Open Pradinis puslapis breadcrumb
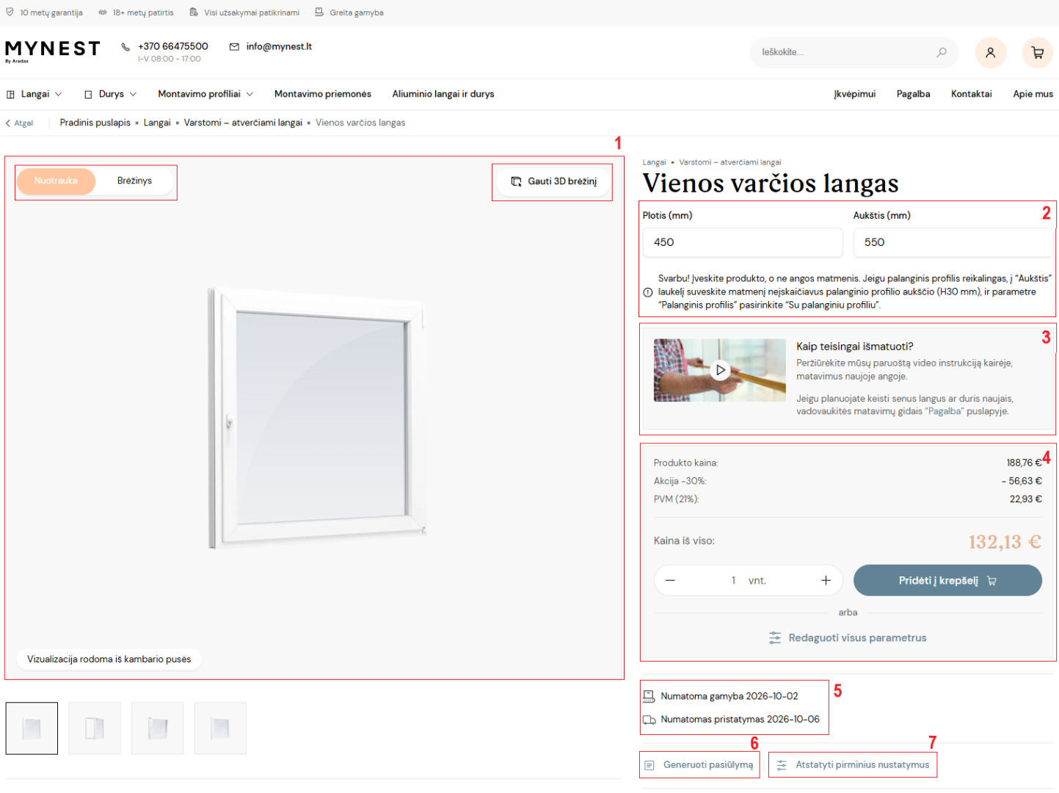 (95, 123)
